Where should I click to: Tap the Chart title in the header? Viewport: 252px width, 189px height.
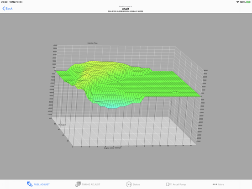point(126,9)
